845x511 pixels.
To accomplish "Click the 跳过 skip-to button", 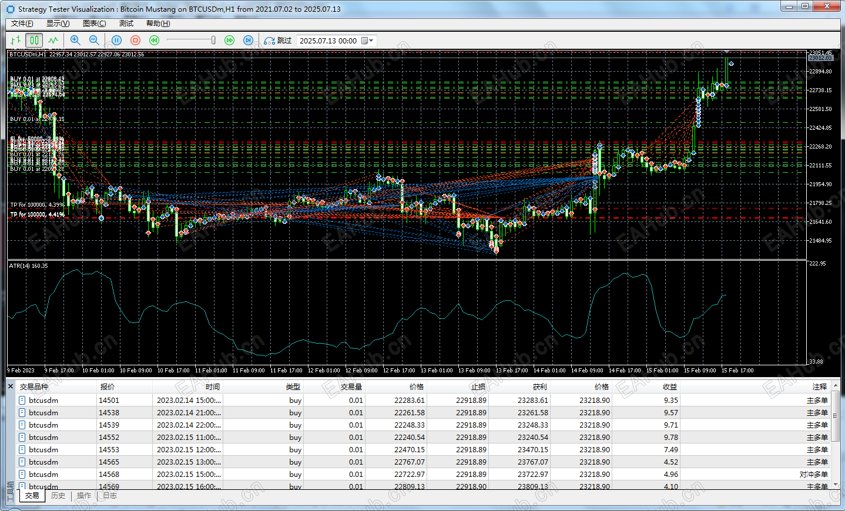I will [x=278, y=41].
